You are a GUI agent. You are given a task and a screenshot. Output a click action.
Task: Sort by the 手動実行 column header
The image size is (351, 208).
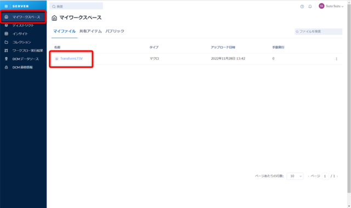click(x=278, y=48)
